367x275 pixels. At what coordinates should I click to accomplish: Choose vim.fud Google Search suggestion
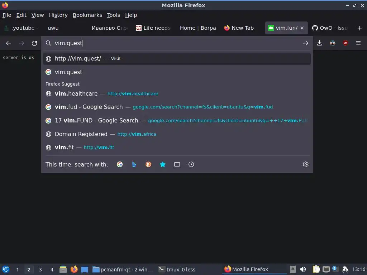[x=177, y=107]
